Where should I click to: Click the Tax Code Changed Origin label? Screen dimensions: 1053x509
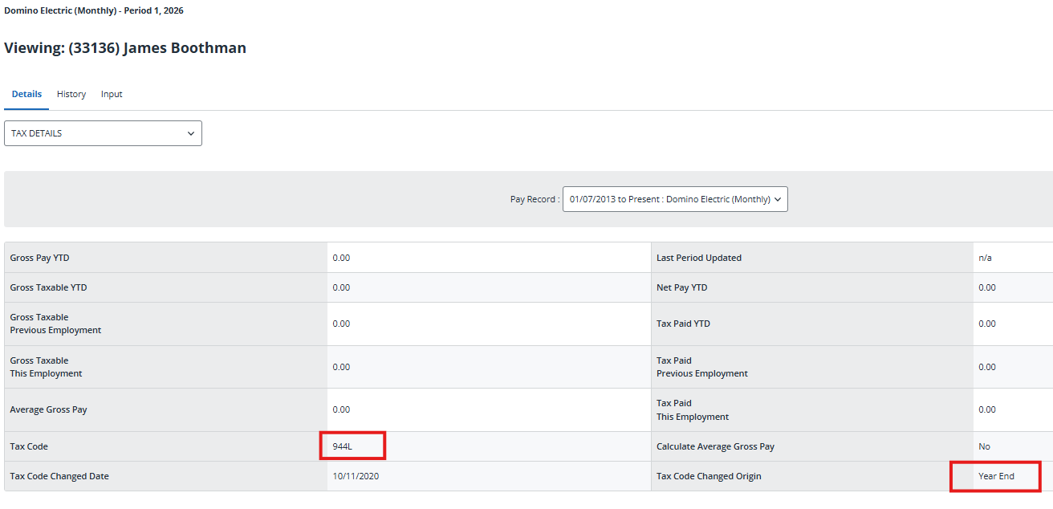coord(709,476)
